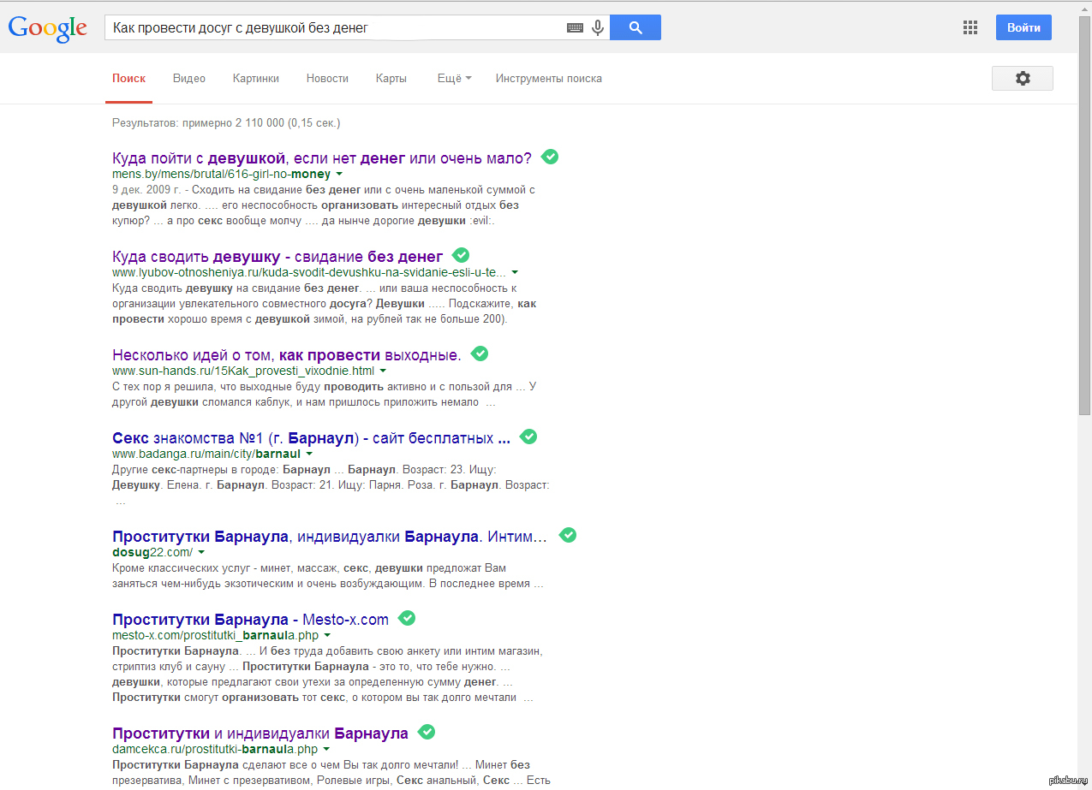Click the Google logo
Image resolution: width=1092 pixels, height=790 pixels.
tap(48, 27)
